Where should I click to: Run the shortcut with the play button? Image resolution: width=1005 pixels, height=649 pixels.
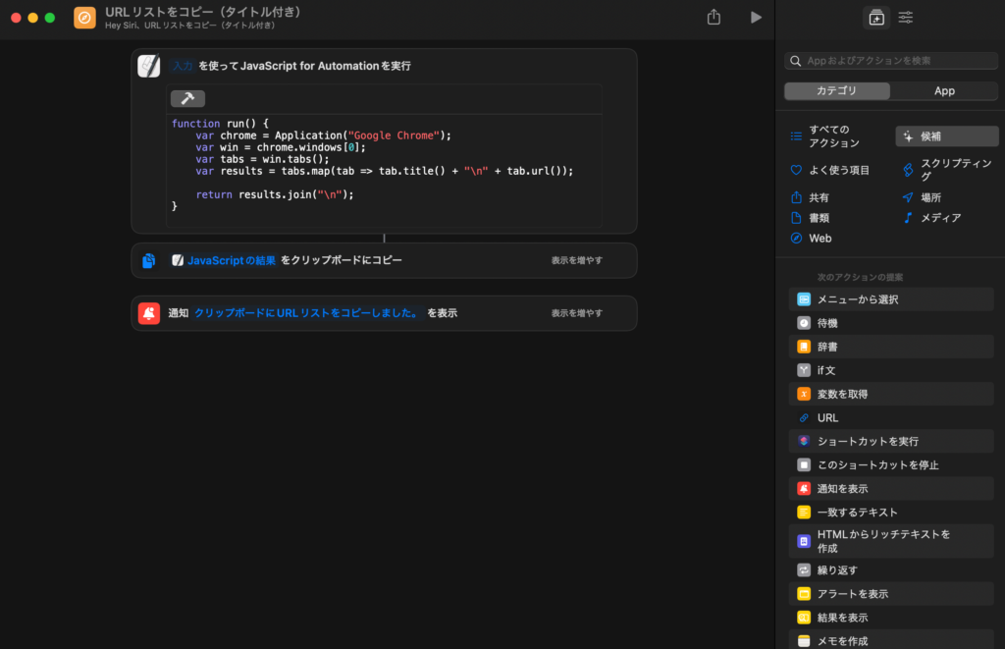[756, 18]
